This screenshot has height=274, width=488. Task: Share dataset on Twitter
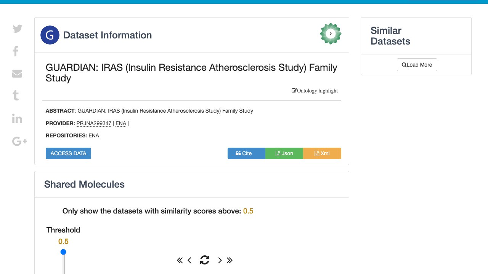click(x=18, y=29)
